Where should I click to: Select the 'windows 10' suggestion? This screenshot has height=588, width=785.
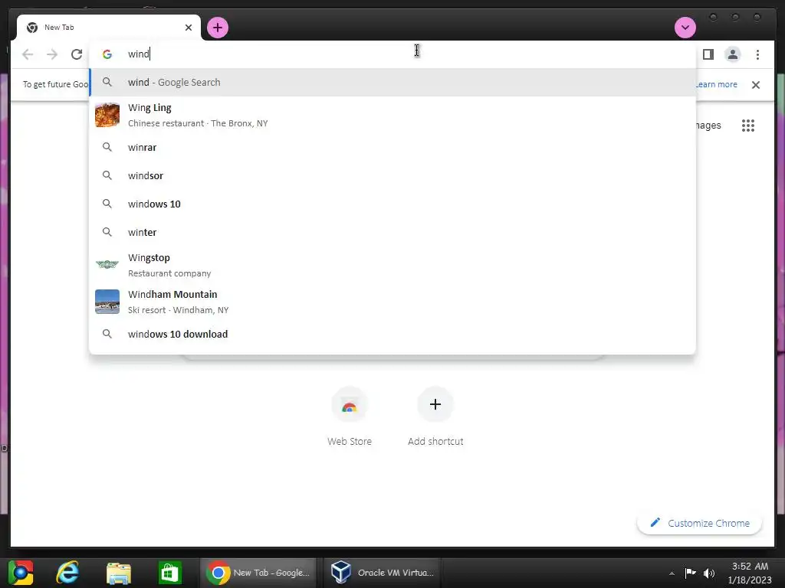pos(392,204)
